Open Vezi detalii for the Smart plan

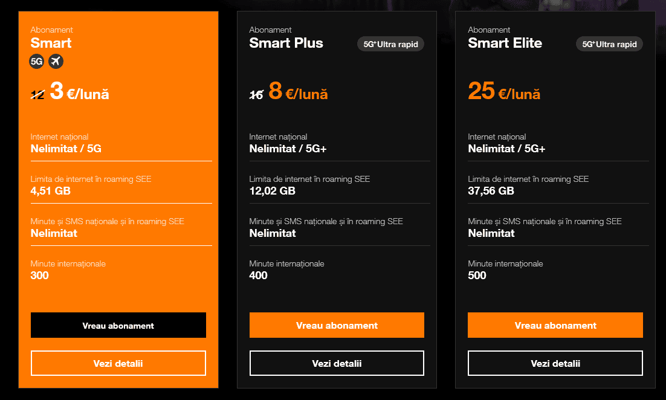[118, 363]
